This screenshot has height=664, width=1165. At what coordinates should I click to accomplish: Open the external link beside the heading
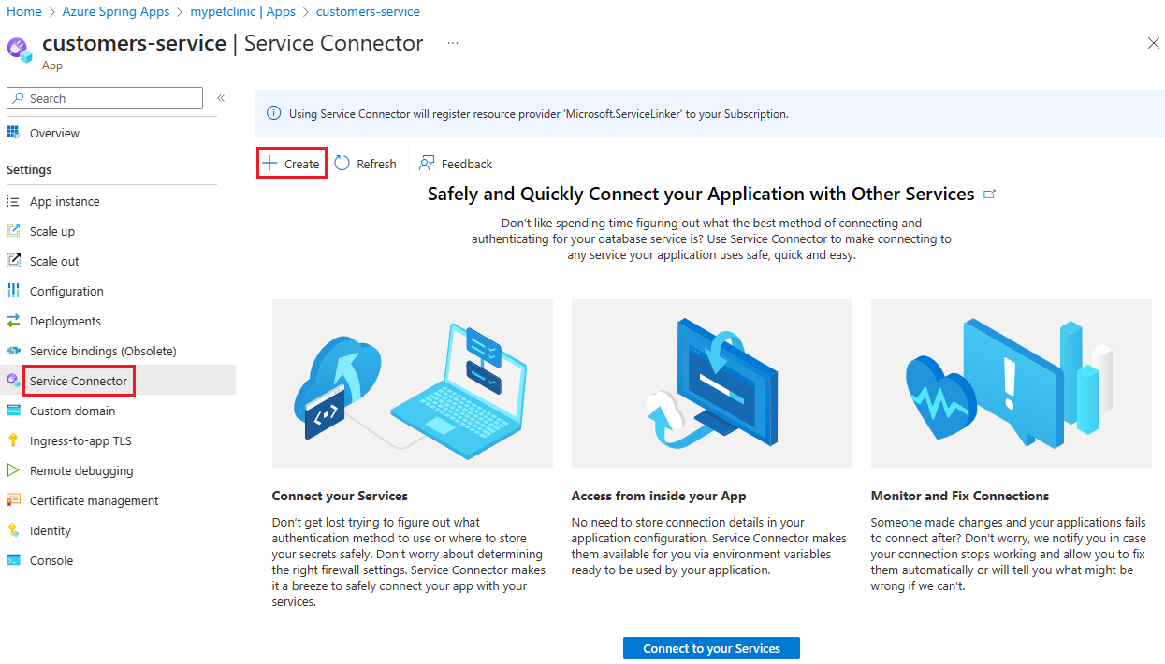989,194
